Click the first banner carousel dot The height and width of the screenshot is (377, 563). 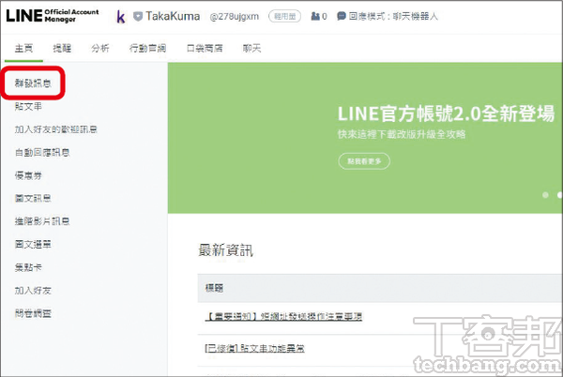[x=545, y=195]
